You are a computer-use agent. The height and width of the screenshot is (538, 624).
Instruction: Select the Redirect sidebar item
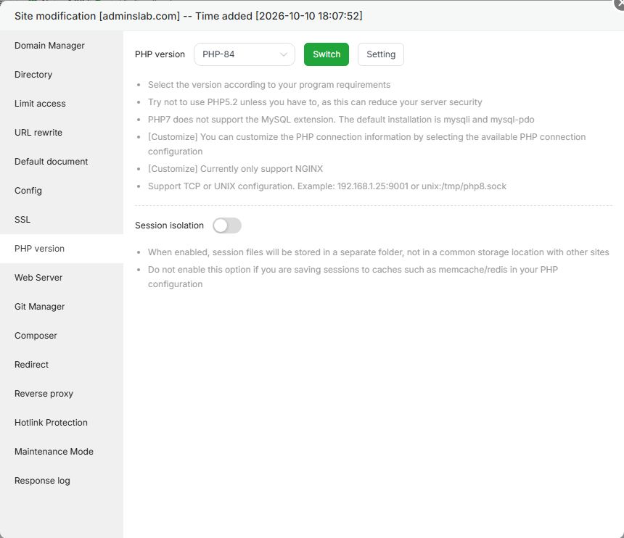[x=62, y=365]
